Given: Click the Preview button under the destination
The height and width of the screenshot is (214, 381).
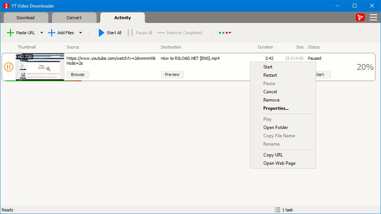Looking at the screenshot, I should (x=172, y=74).
